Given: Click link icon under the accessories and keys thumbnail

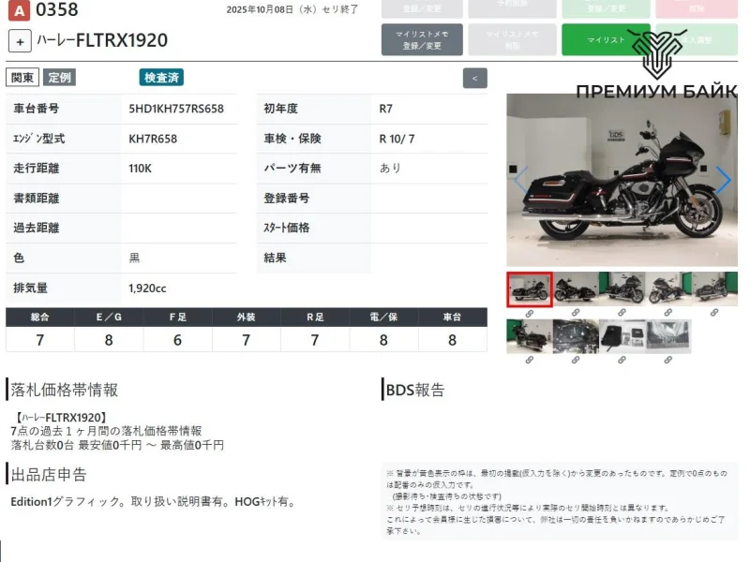Looking at the screenshot, I should [x=622, y=359].
